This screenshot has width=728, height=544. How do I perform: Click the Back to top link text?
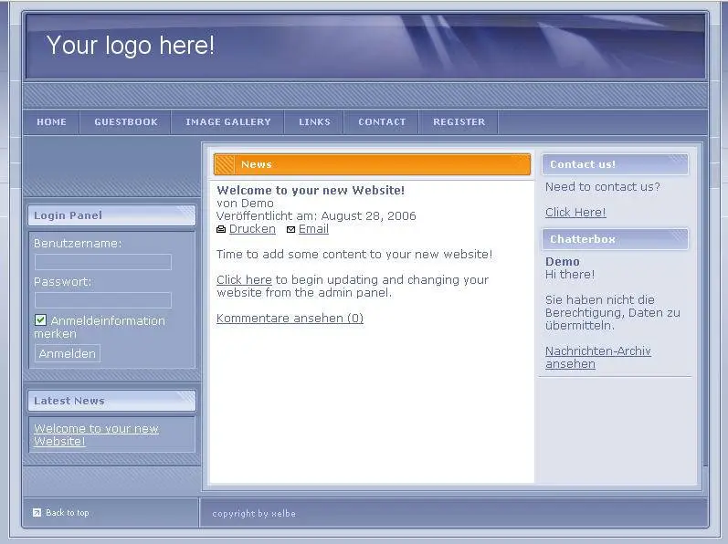click(68, 512)
